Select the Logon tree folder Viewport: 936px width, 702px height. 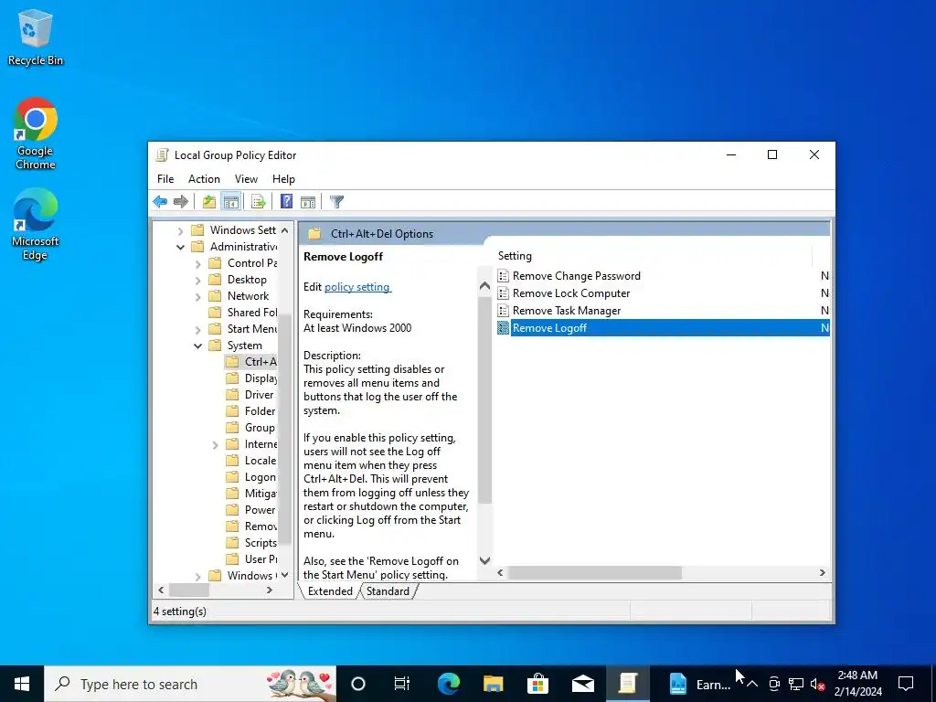tap(252, 477)
